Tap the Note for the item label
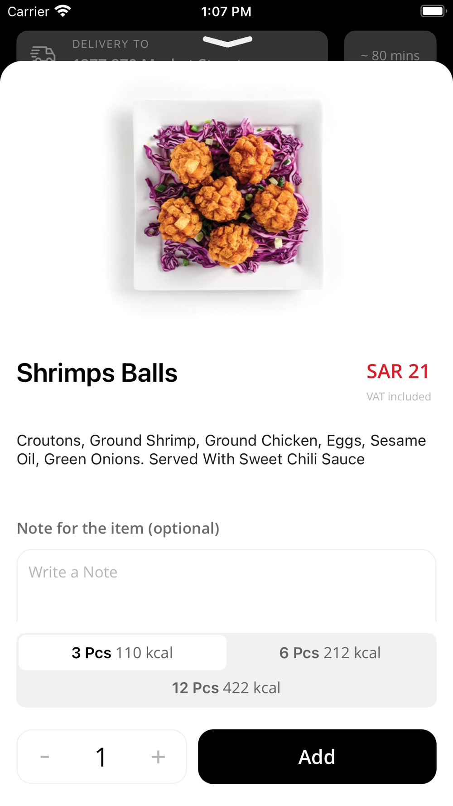 point(118,529)
